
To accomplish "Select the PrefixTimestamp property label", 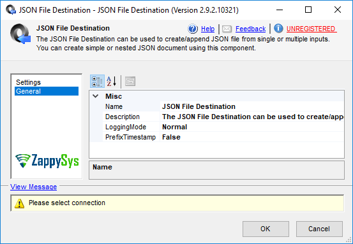I will (131, 137).
